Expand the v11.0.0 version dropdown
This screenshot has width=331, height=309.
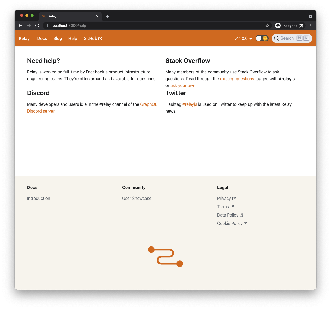click(x=243, y=38)
